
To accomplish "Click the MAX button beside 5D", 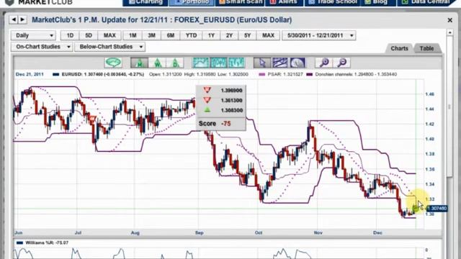I will pyautogui.click(x=109, y=35).
